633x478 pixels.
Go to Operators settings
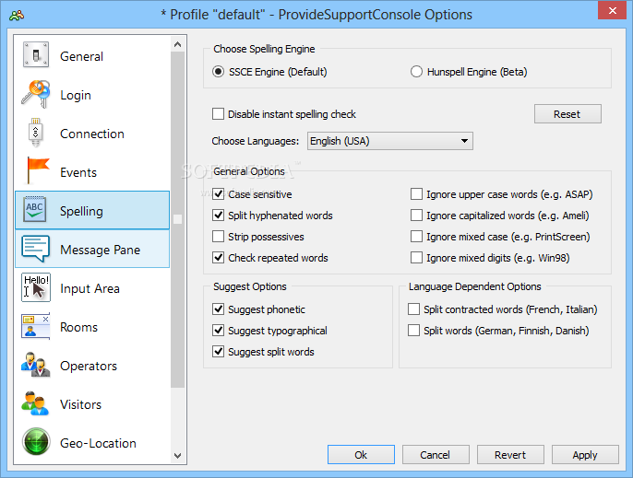point(92,366)
